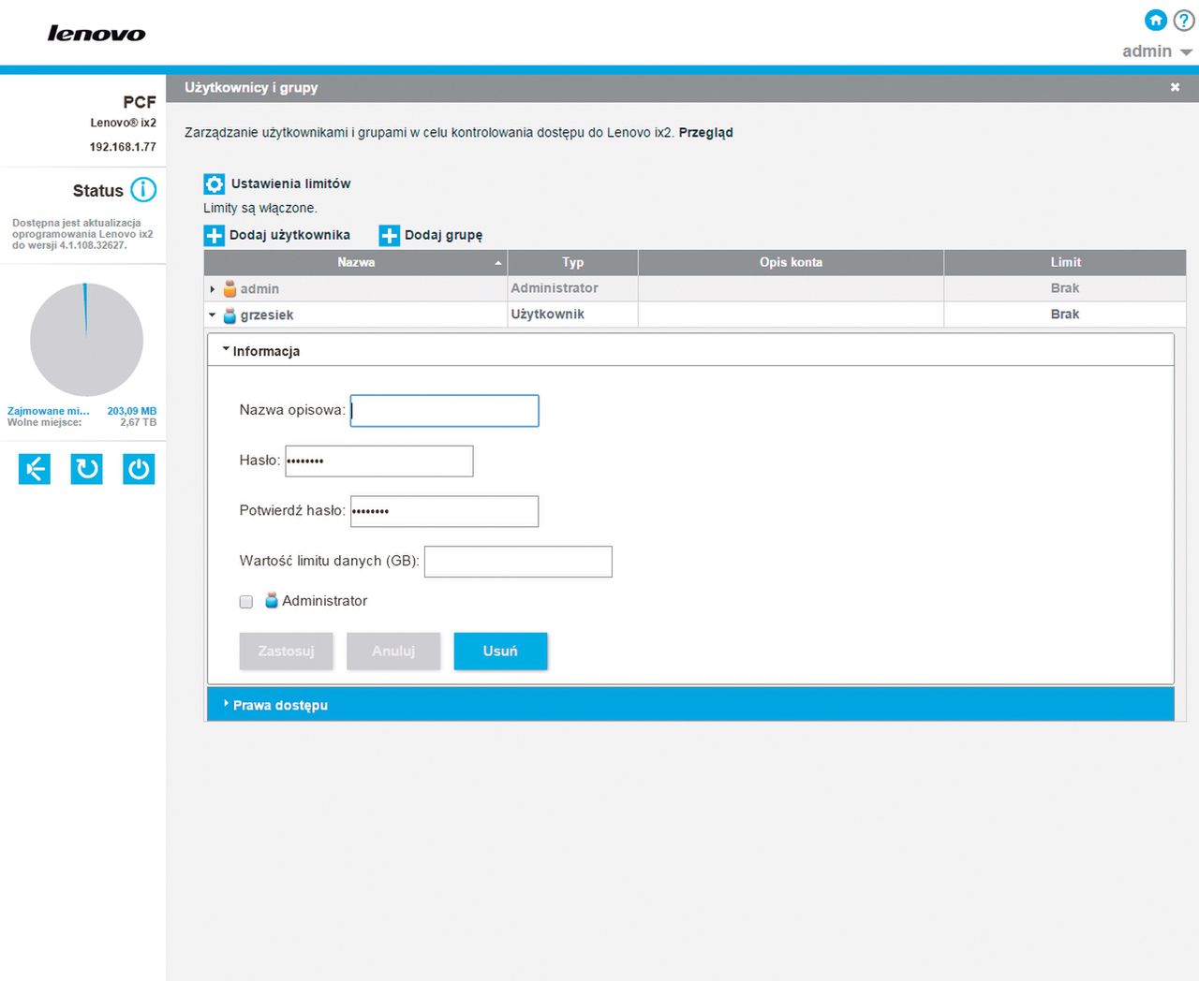Click Brak limit in grzesiek row
The width and height of the screenshot is (1199, 981).
point(1065,315)
